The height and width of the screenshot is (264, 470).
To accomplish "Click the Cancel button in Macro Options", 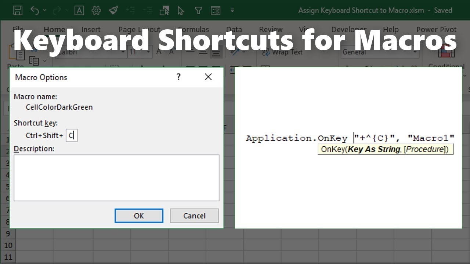I will coord(194,216).
